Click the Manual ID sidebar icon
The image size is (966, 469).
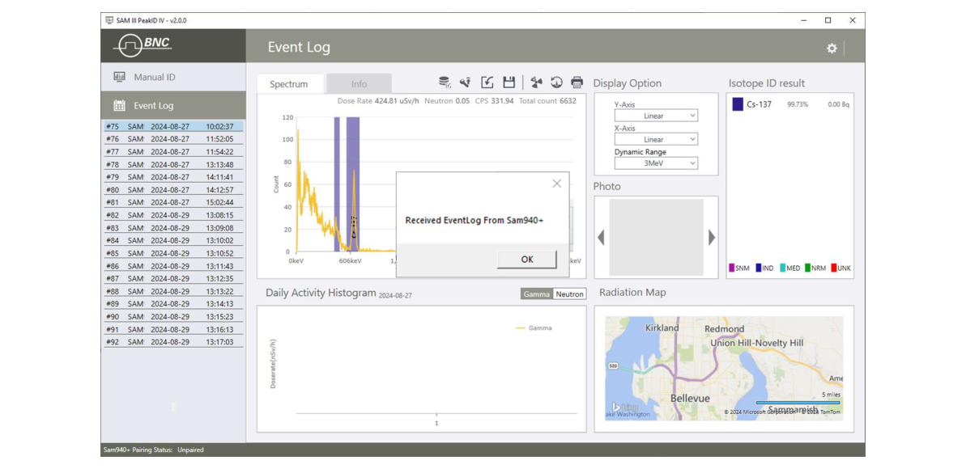(x=120, y=77)
